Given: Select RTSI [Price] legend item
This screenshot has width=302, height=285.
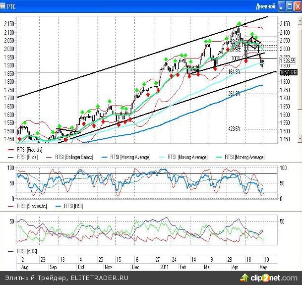Looking at the screenshot, I should 28,157.
